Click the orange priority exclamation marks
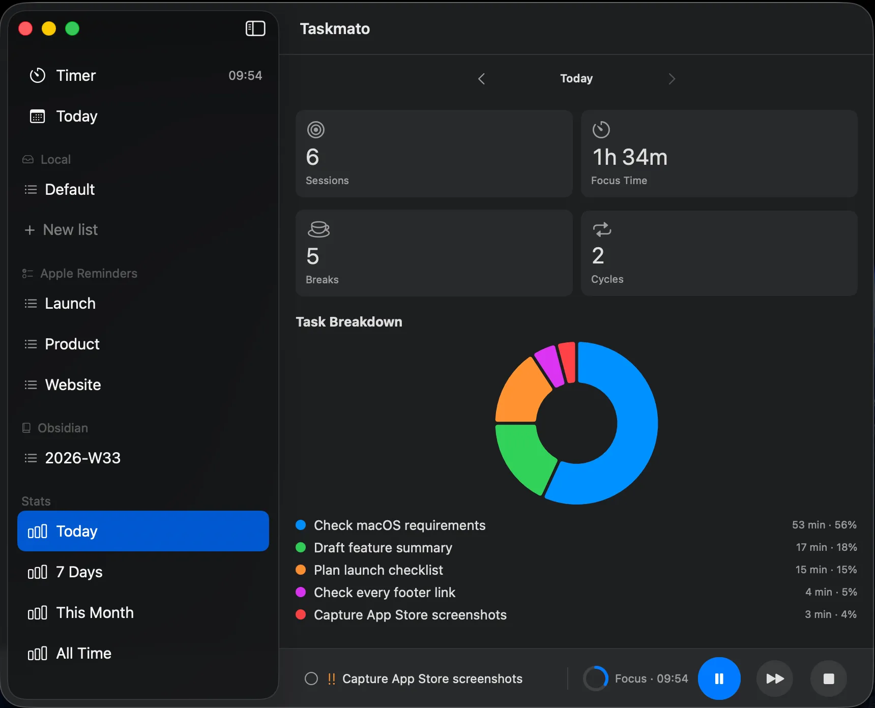This screenshot has width=875, height=708. (x=331, y=678)
